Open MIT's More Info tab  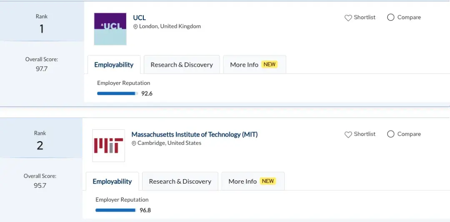click(x=242, y=181)
